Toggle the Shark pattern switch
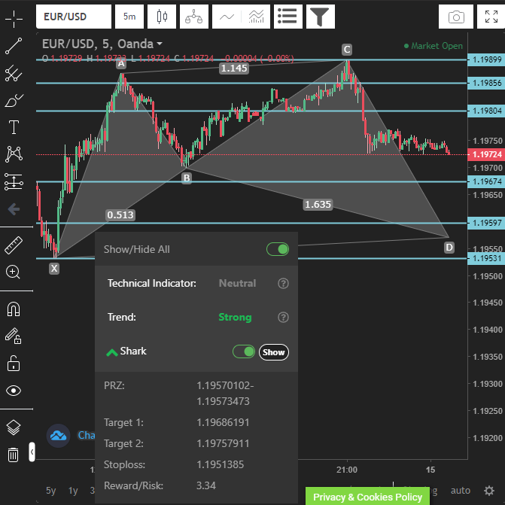Image resolution: width=505 pixels, height=505 pixels. [244, 351]
